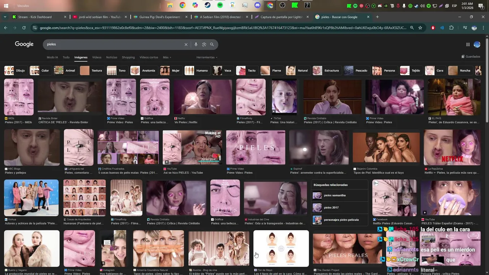
Task: Filter images by the Textura chip
Action: (92, 71)
